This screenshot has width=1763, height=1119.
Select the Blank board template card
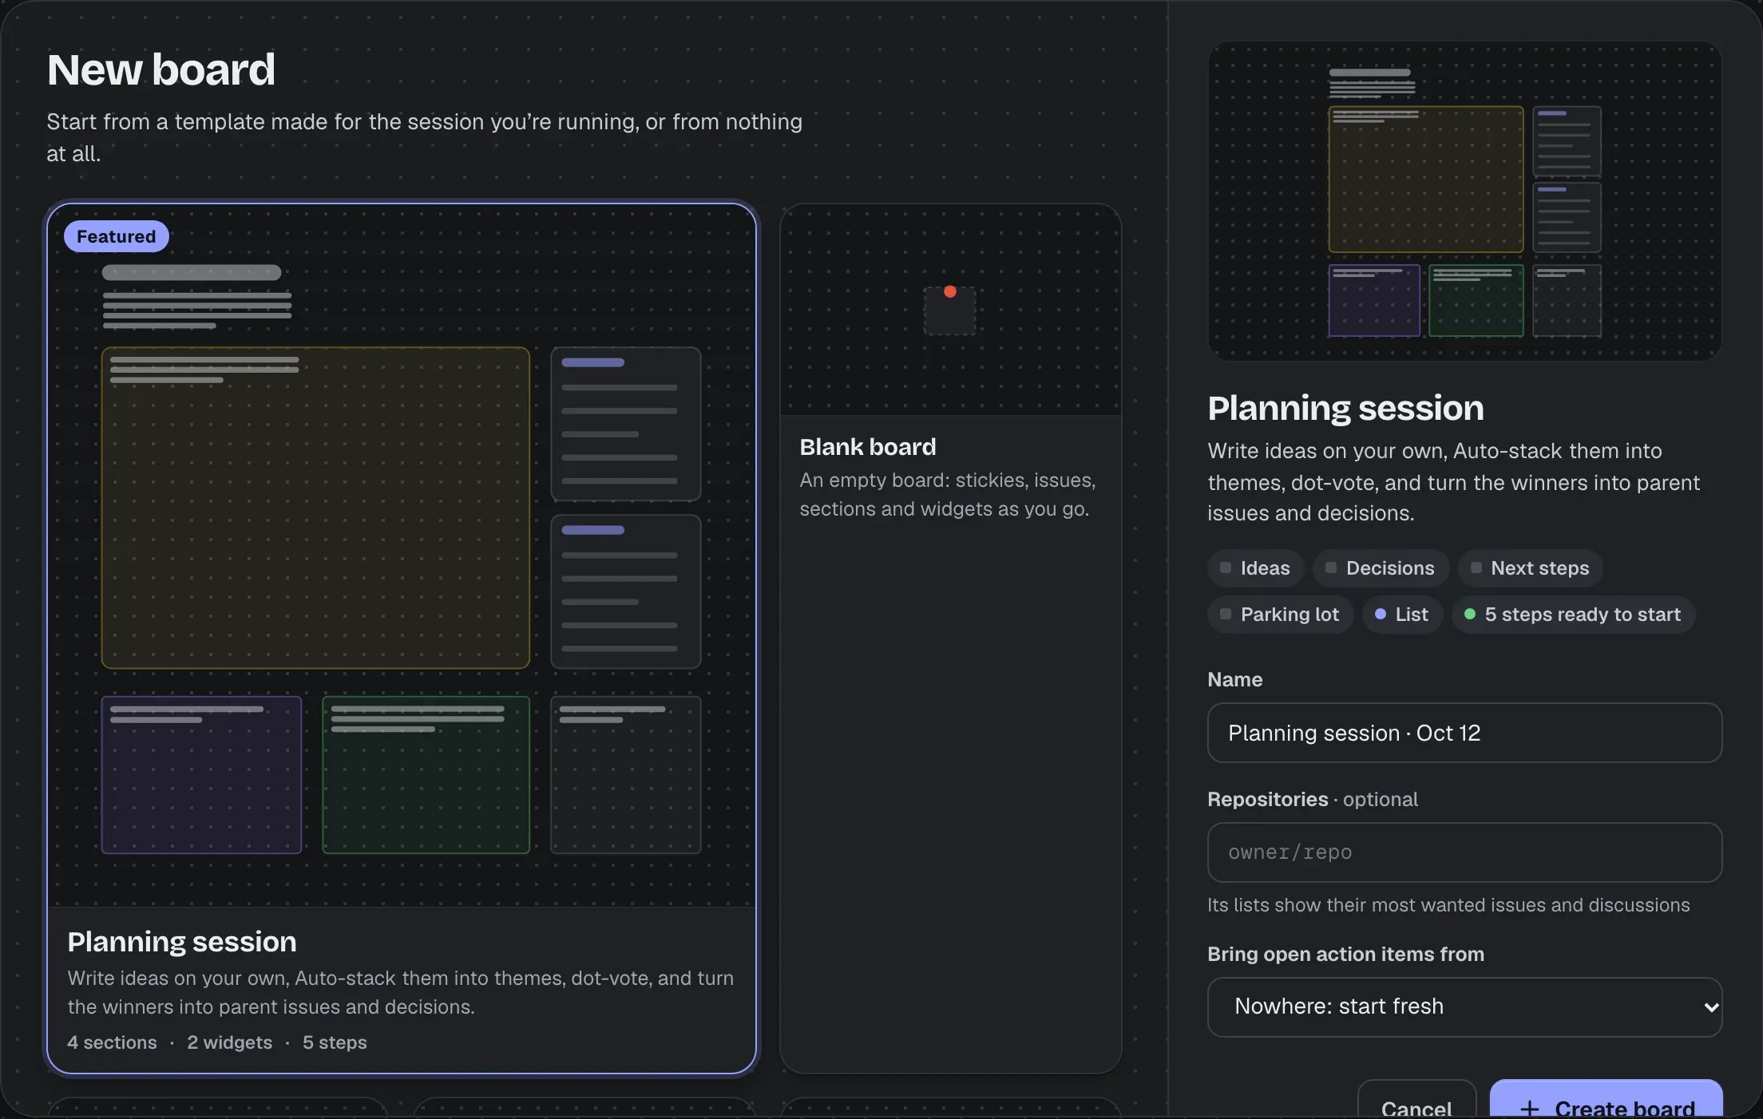pos(950,639)
